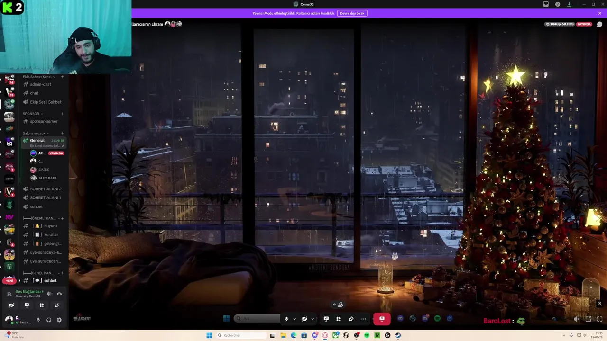The height and width of the screenshot is (341, 607).
Task: Open the gelen-gi... channel
Action: pyautogui.click(x=43, y=244)
